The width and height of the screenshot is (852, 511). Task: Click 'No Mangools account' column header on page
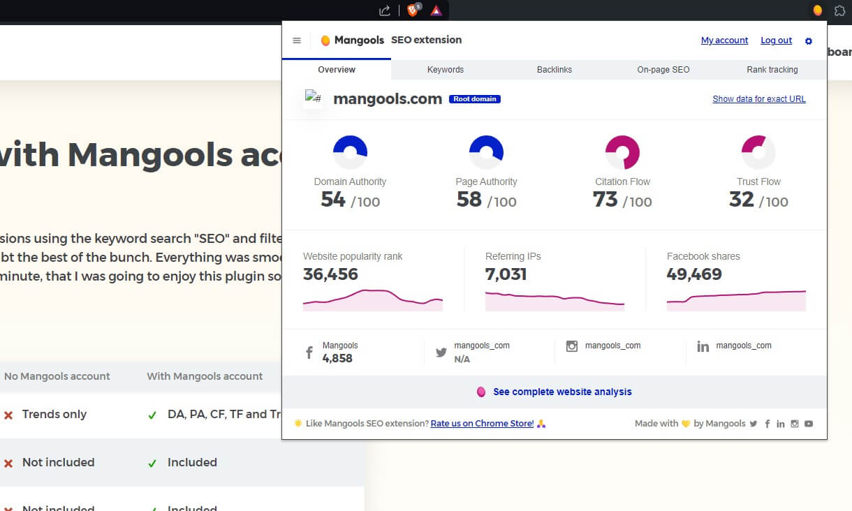click(x=57, y=376)
